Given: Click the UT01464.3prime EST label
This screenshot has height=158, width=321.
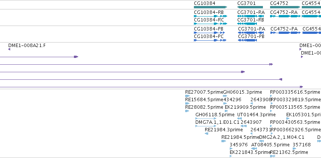Looking at the screenshot, I should pos(256,114).
